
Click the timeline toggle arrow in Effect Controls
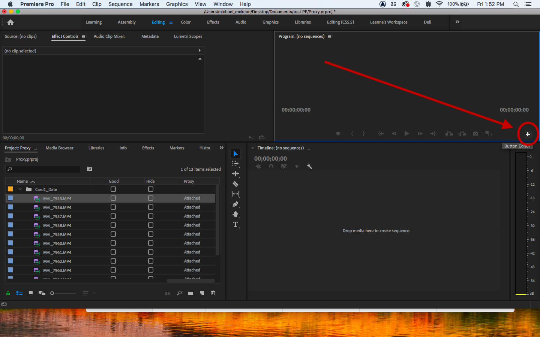[199, 51]
